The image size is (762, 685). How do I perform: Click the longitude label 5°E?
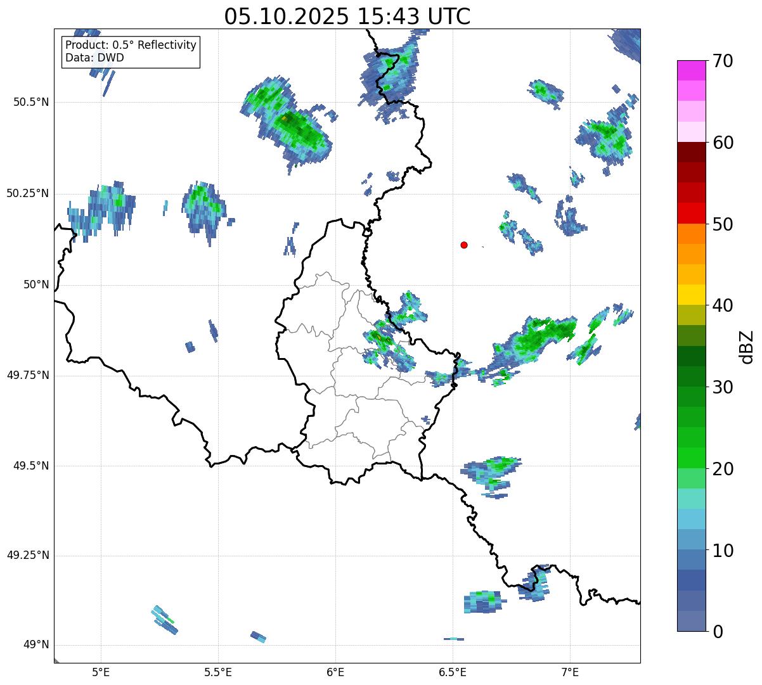click(x=101, y=672)
